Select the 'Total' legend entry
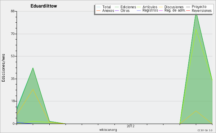Image resolution: width=216 pixels, height=133 pixels. coord(107,7)
